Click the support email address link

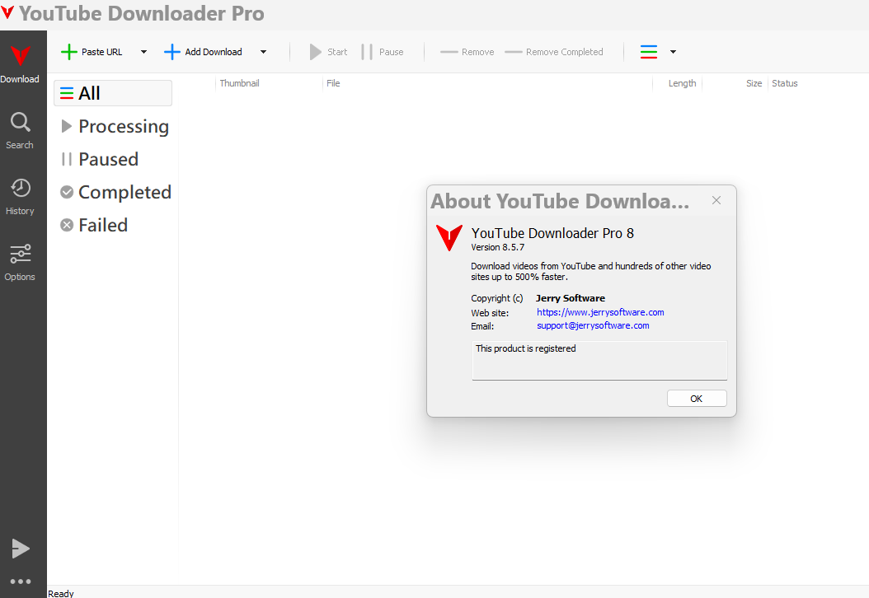593,325
